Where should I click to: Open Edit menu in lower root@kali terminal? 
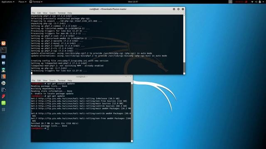(x=39, y=80)
